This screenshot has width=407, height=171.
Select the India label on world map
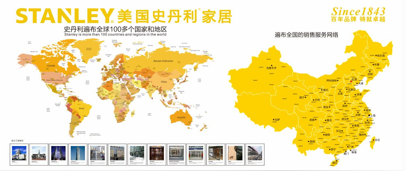coord(151,90)
